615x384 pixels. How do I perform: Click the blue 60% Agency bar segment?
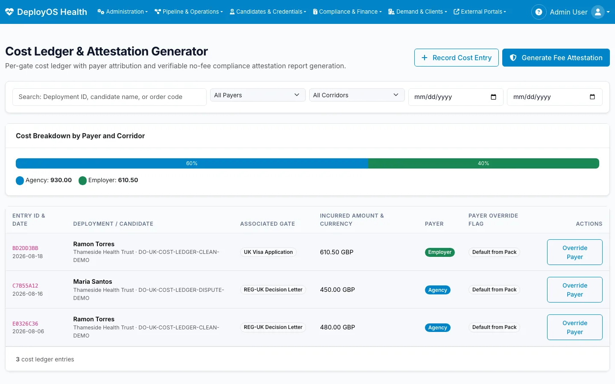point(192,163)
